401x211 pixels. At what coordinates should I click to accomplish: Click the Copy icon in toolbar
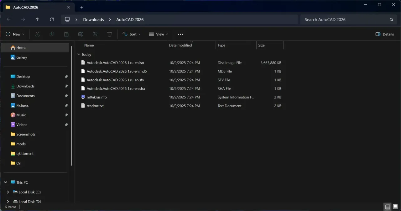pos(52,34)
